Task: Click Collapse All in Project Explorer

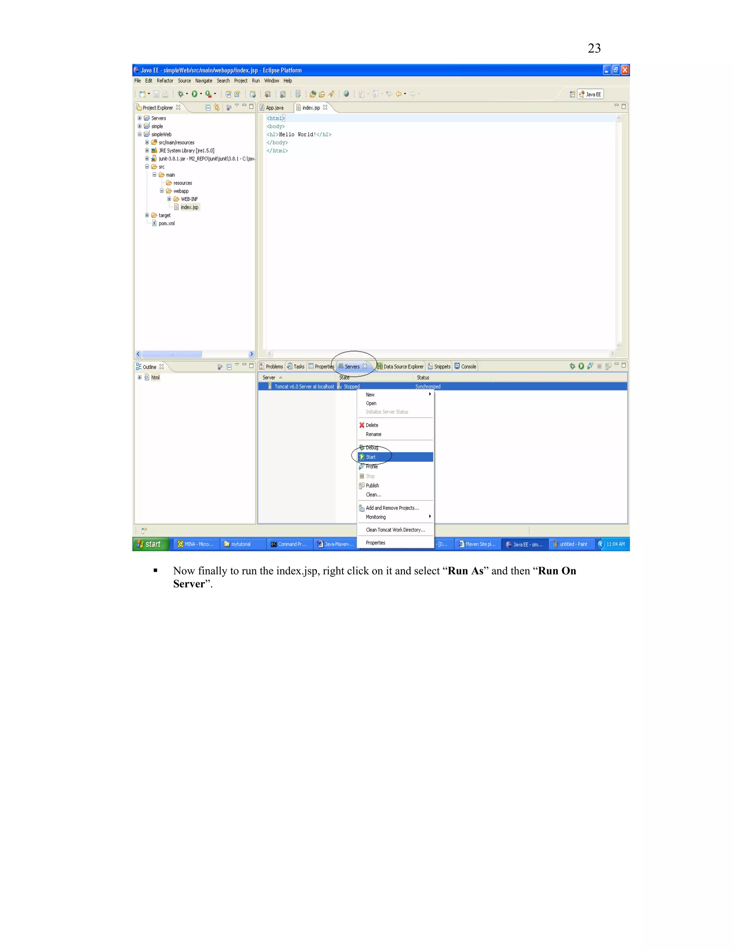Action: tap(208, 108)
